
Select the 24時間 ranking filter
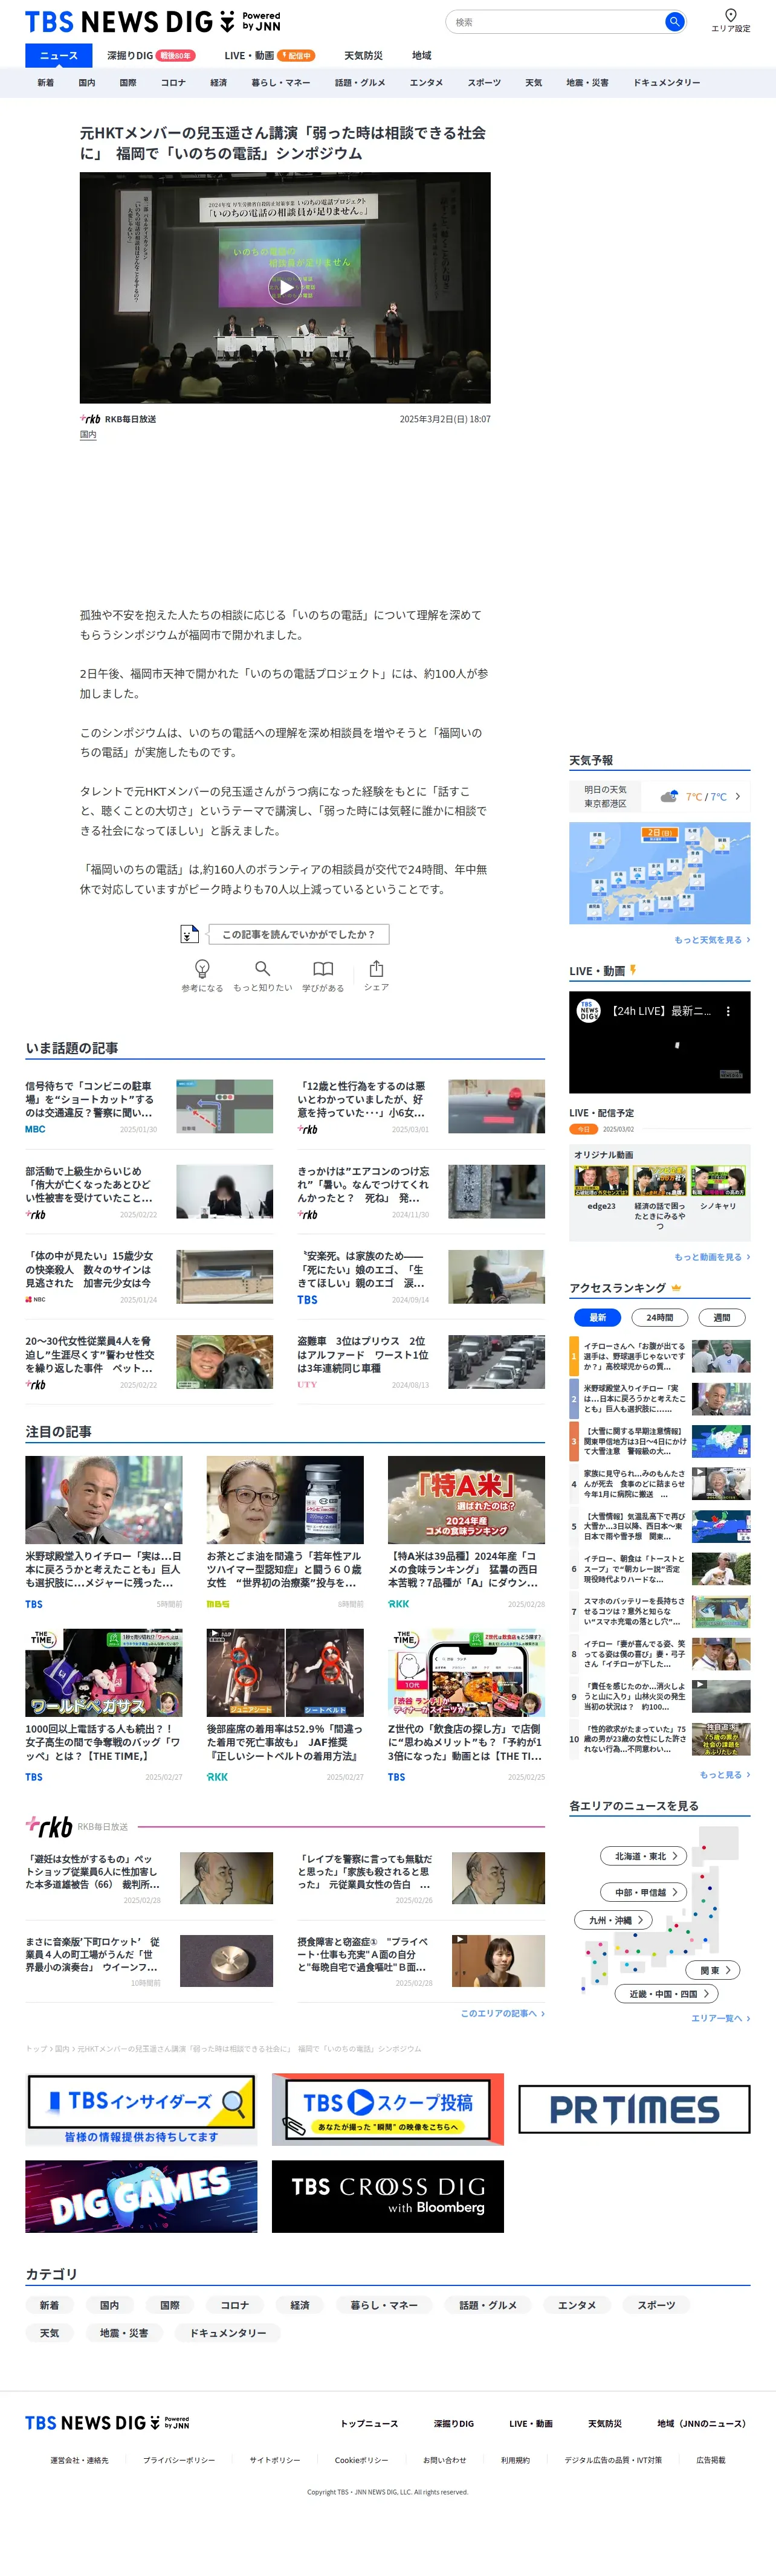coord(660,1317)
